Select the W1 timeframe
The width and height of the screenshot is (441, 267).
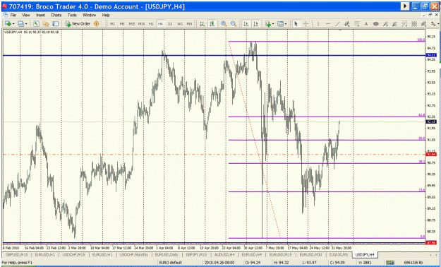[x=180, y=24]
